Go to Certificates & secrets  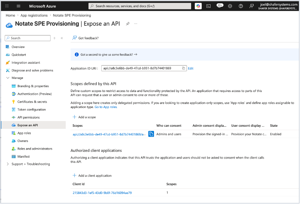pos(32,102)
